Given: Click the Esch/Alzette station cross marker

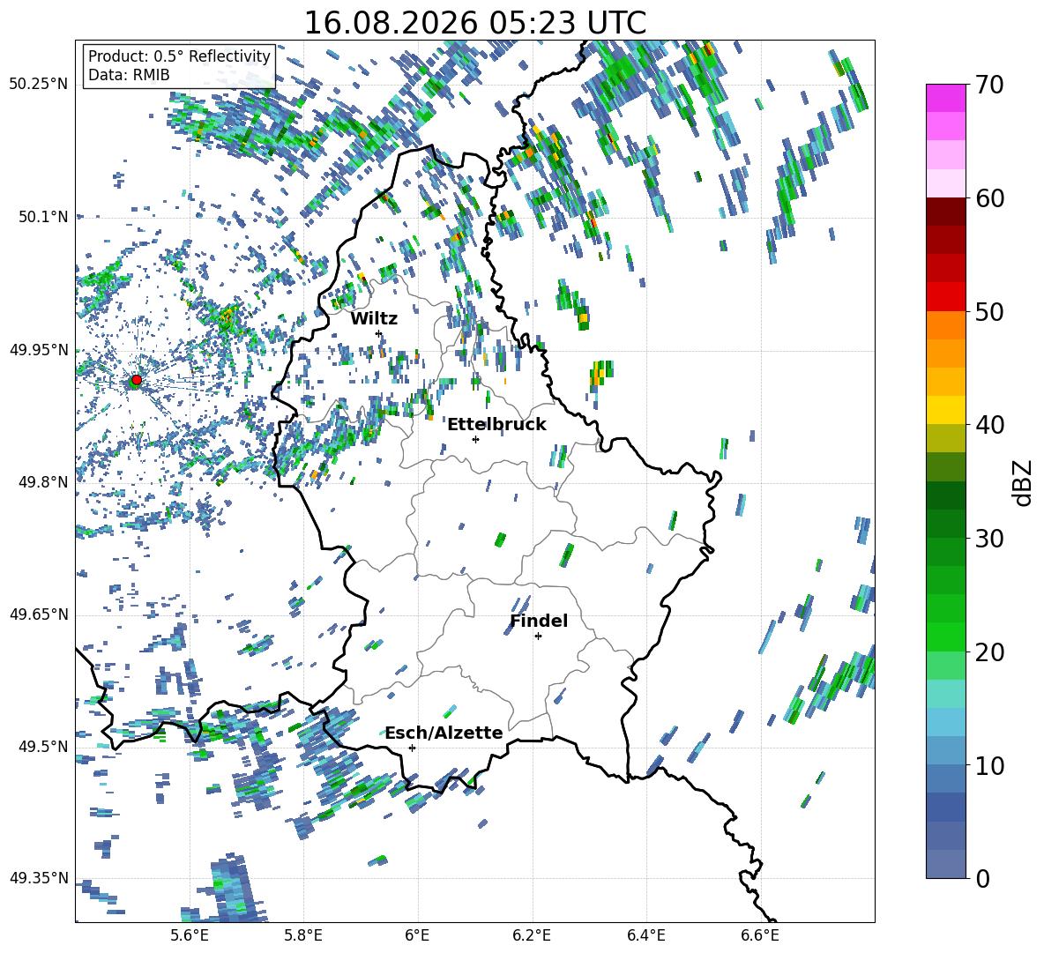Looking at the screenshot, I should pyautogui.click(x=412, y=748).
